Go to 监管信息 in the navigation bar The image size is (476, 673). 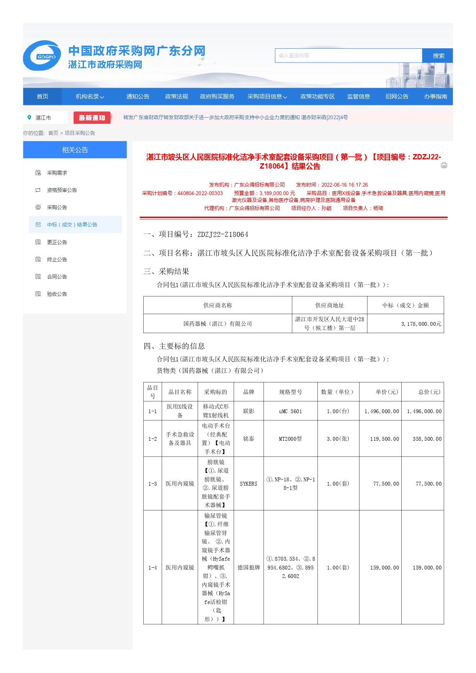358,97
